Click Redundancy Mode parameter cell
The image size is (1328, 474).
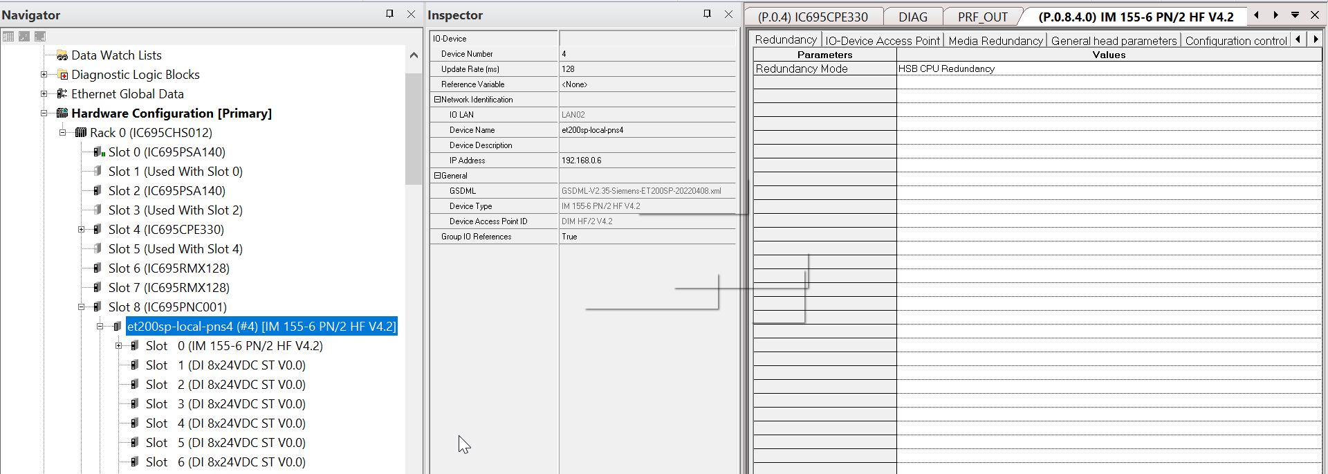point(824,69)
